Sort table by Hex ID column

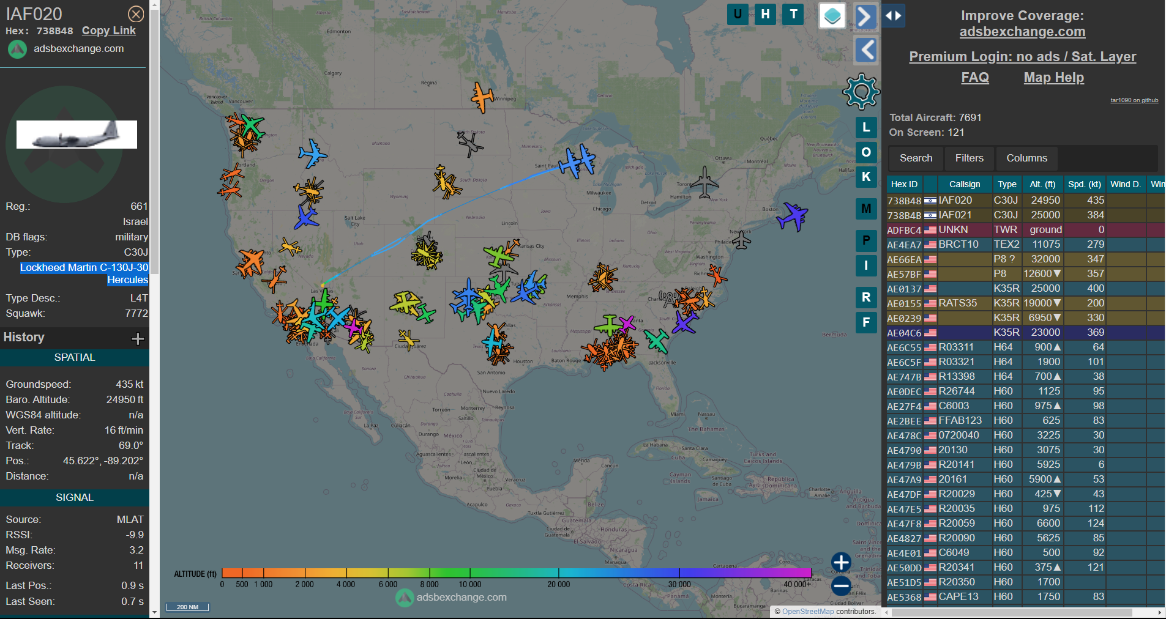coord(904,184)
